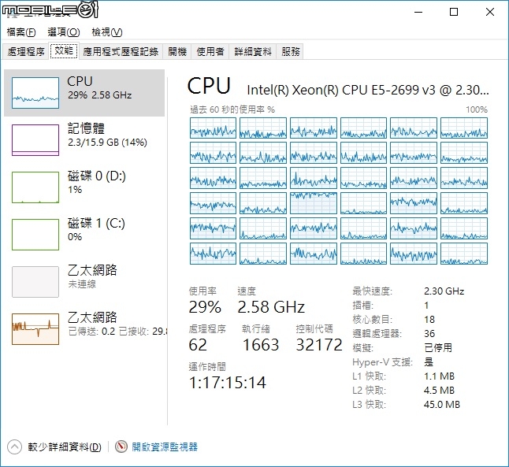Image resolution: width=509 pixels, height=467 pixels.
Task: Select the CPU mini graph in sidebar
Action: pyautogui.click(x=35, y=93)
